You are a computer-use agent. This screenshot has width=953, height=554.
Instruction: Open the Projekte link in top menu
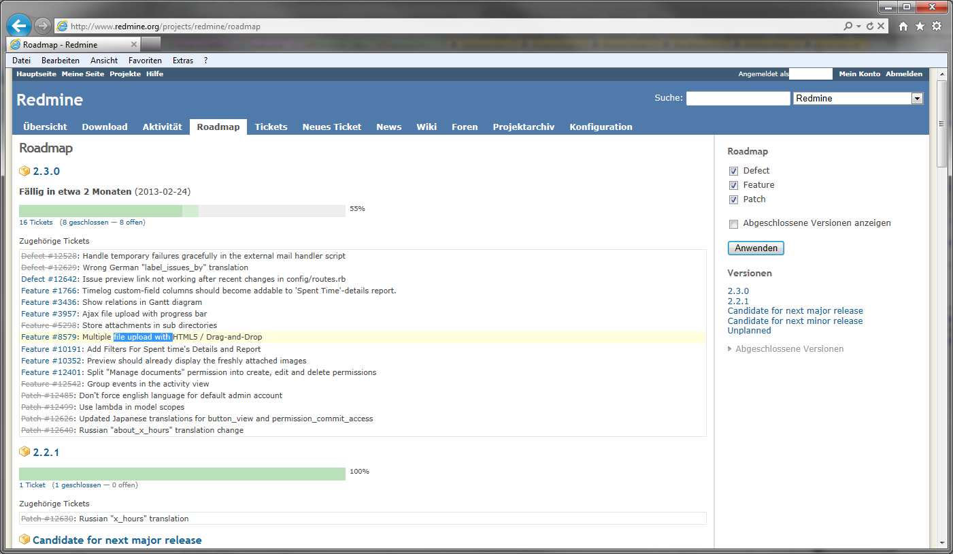(125, 74)
